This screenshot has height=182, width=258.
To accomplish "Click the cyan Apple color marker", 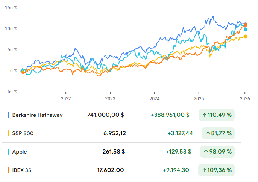I will coord(9,152).
